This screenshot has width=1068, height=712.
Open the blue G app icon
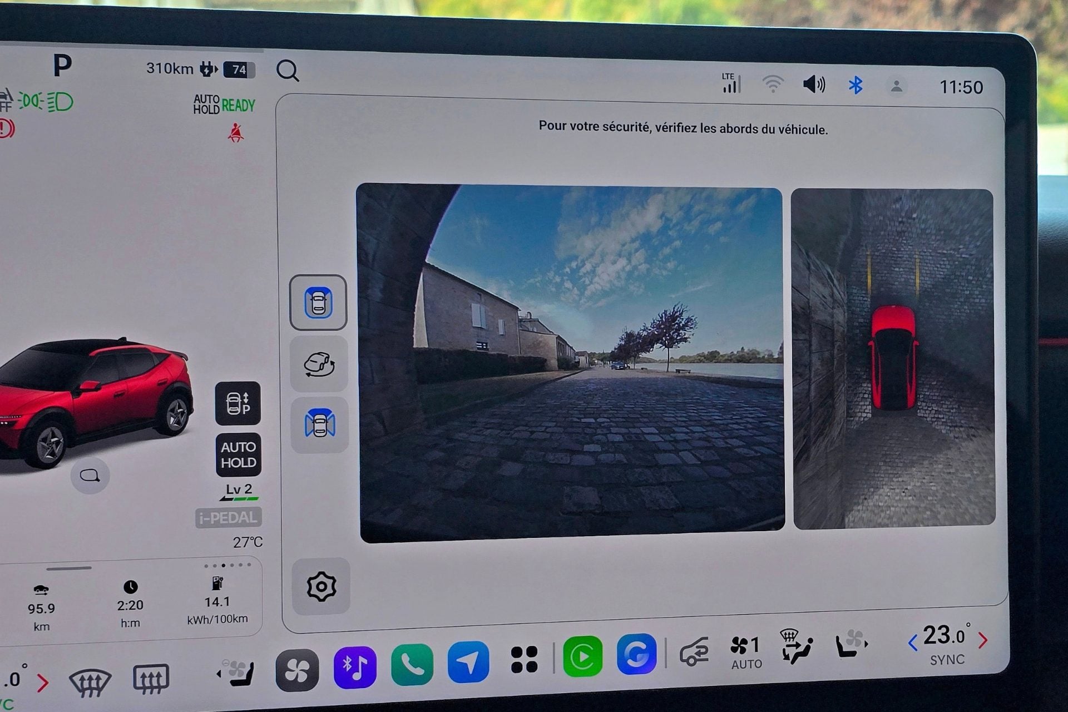[x=636, y=654]
